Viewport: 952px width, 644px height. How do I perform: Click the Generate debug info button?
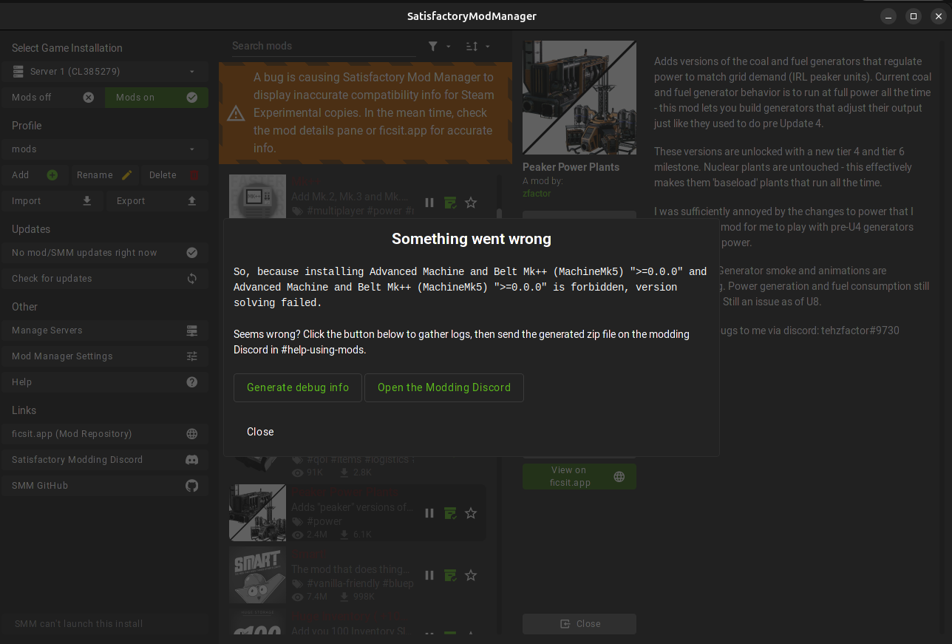tap(298, 387)
